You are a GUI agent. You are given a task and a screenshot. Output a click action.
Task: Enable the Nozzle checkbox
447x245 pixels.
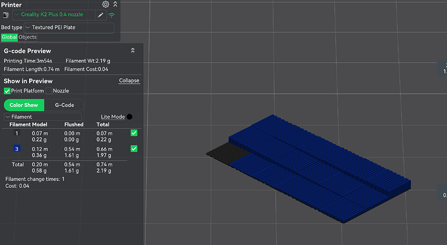[x=49, y=91]
